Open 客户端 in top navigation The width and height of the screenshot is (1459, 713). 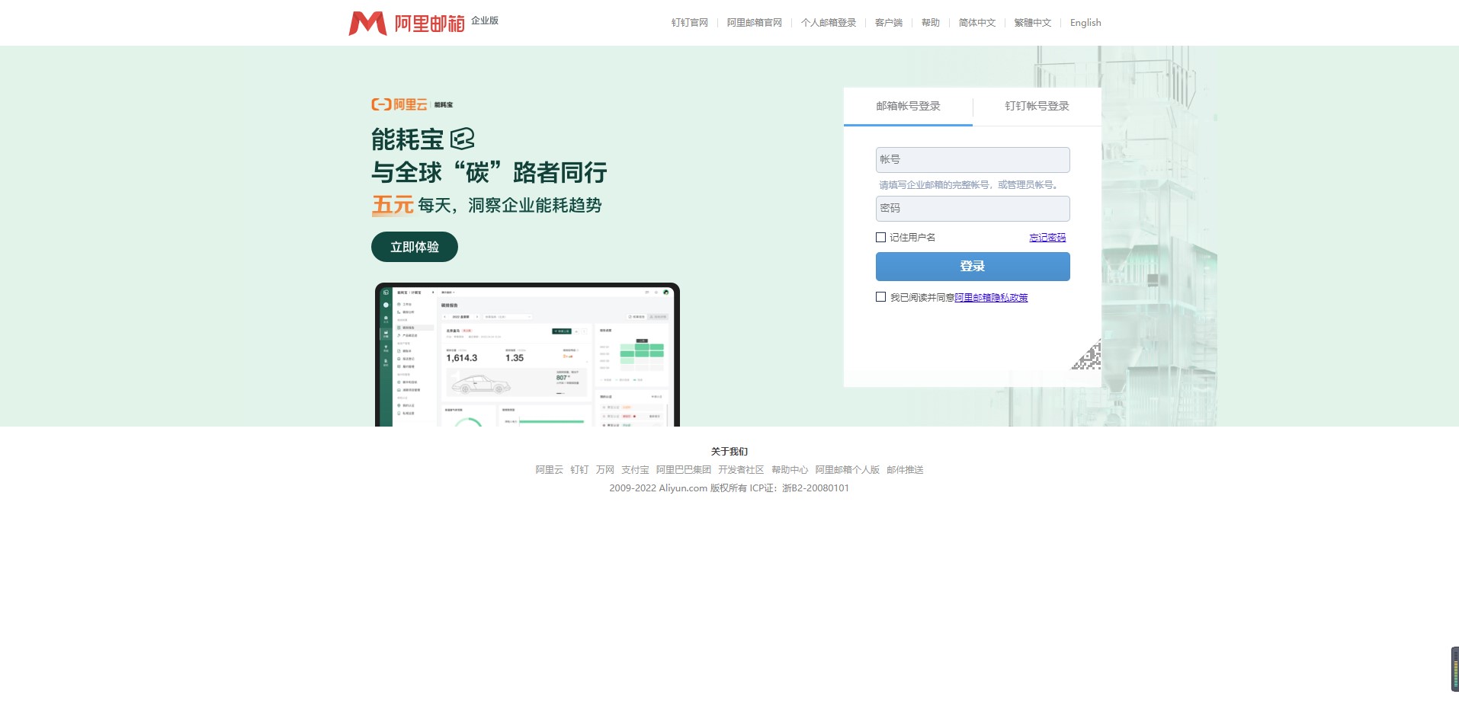[889, 23]
